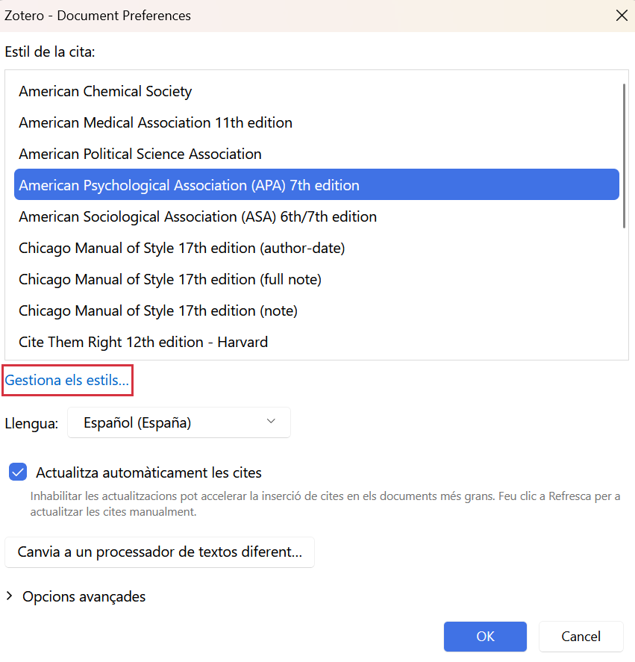Choose Chicago Manual of Style 17th (note)
The image size is (635, 662).
(x=316, y=310)
